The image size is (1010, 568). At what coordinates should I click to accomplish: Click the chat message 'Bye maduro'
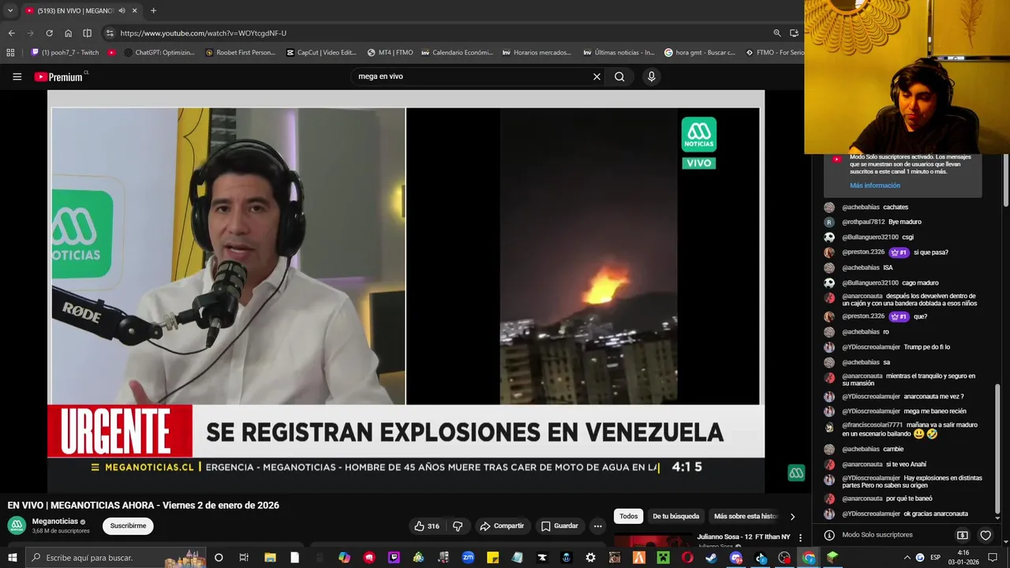(904, 222)
